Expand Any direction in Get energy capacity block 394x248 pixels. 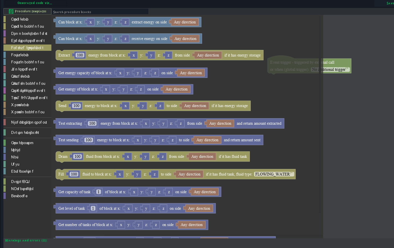click(x=191, y=73)
